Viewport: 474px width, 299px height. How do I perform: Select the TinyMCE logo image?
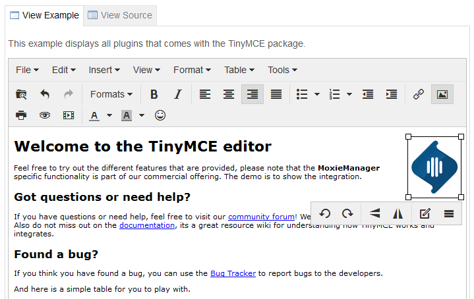pos(434,167)
